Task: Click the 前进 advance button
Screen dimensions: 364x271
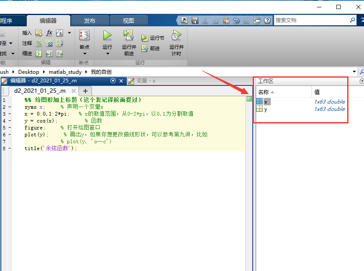Action: (151, 48)
